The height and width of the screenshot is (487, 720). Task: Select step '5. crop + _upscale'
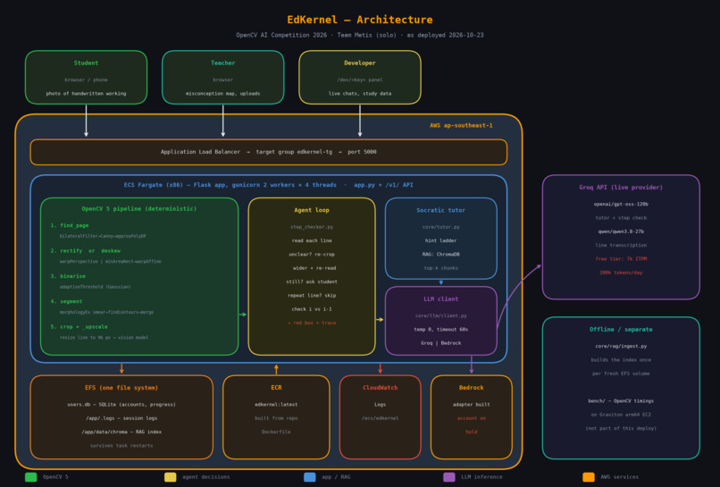click(79, 326)
